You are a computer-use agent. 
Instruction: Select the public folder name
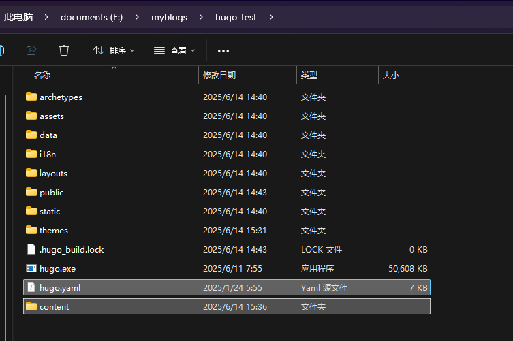pyautogui.click(x=51, y=192)
